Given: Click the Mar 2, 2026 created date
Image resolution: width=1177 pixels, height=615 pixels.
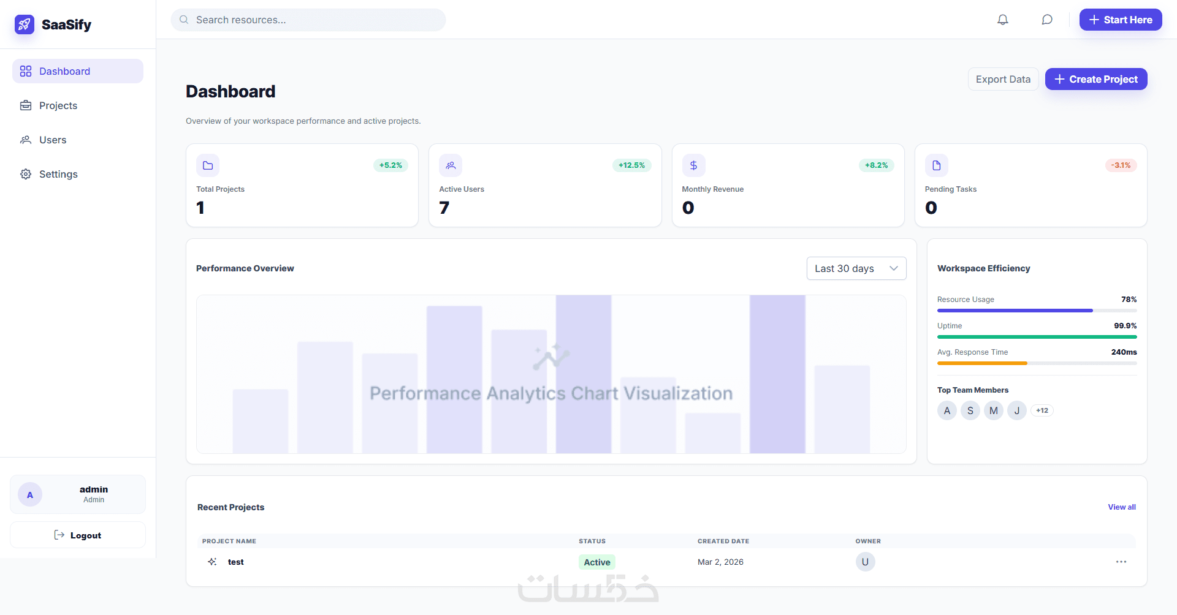Looking at the screenshot, I should (720, 562).
